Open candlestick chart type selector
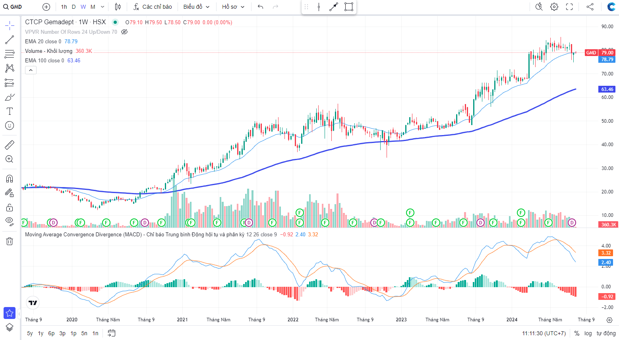This screenshot has width=619, height=340. pos(118,7)
